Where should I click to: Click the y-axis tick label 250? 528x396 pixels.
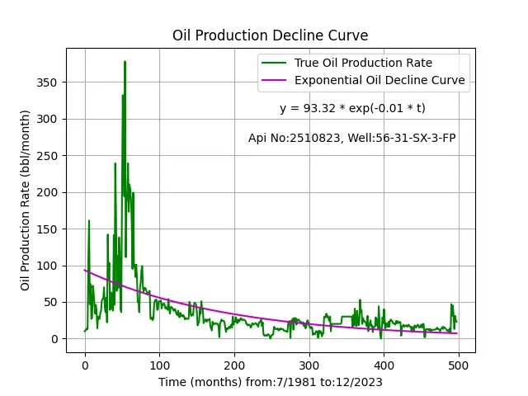coord(47,156)
